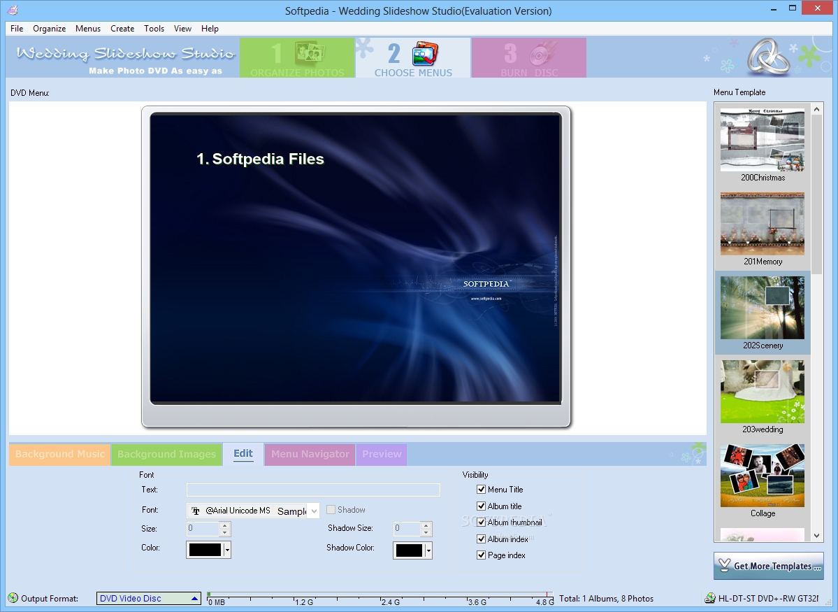The image size is (838, 612).
Task: Click template list scroll up arrow
Action: (816, 109)
